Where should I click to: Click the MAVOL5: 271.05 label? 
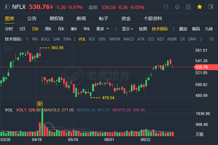(59, 110)
